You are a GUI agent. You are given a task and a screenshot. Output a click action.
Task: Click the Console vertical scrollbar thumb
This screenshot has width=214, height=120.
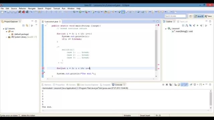[x=211, y=99]
